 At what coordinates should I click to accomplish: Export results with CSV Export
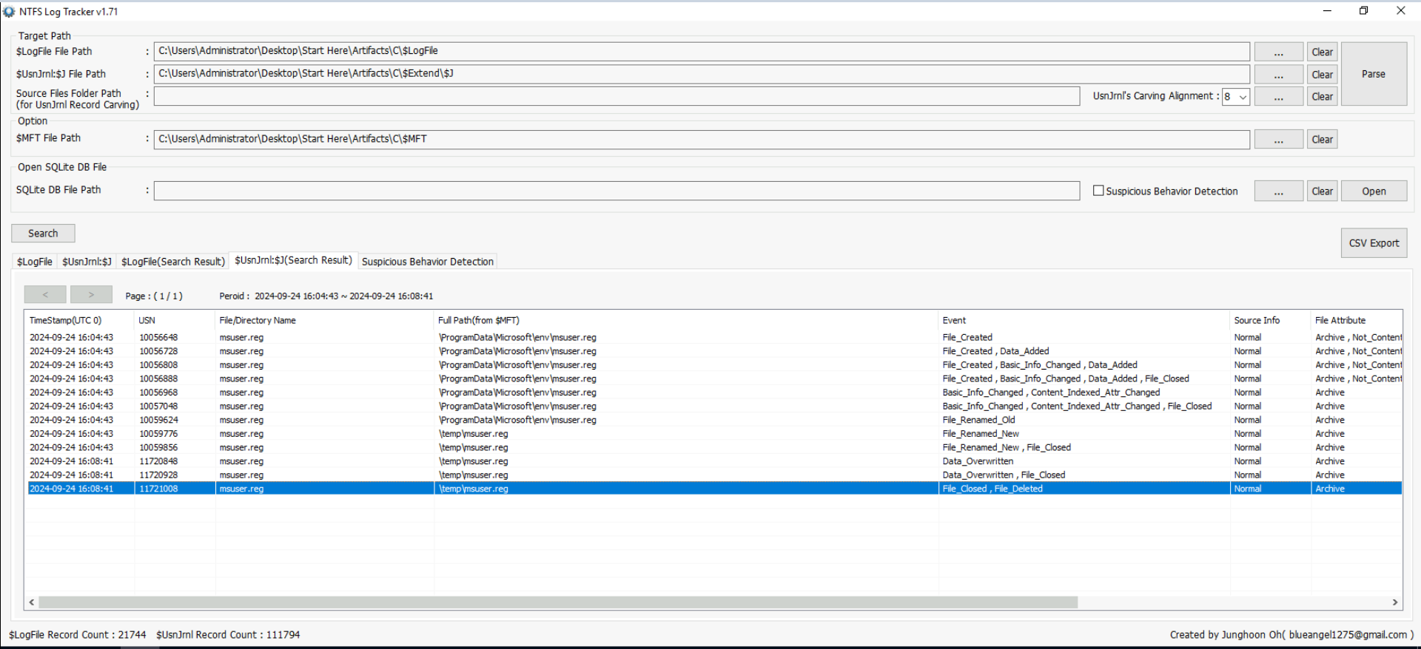[x=1374, y=243]
